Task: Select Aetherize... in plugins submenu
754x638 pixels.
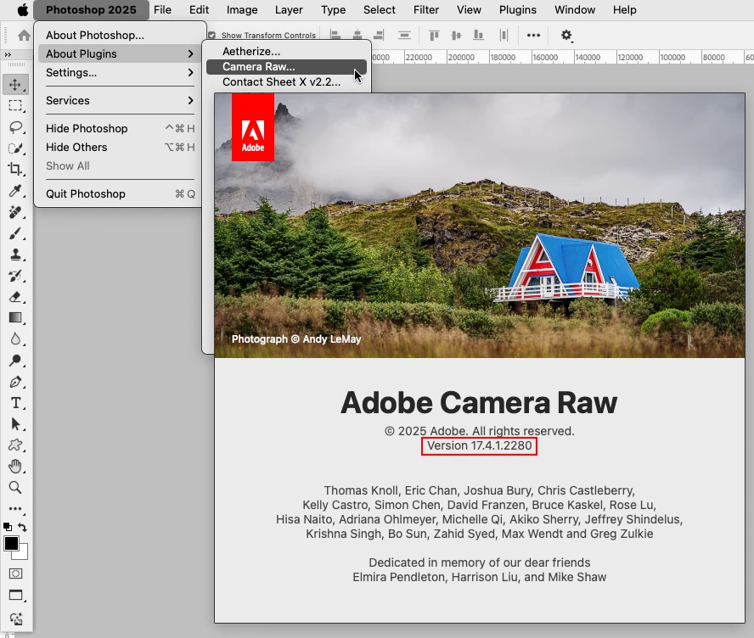Action: pyautogui.click(x=287, y=52)
